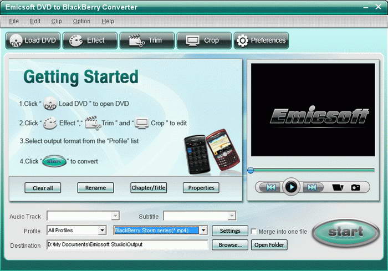Skip to previous chapter in preview
Image resolution: width=388 pixels, height=271 pixels.
pyautogui.click(x=271, y=187)
